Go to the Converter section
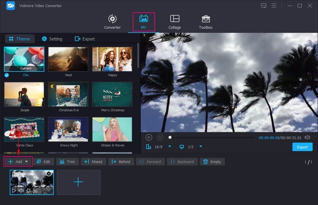 pyautogui.click(x=112, y=22)
